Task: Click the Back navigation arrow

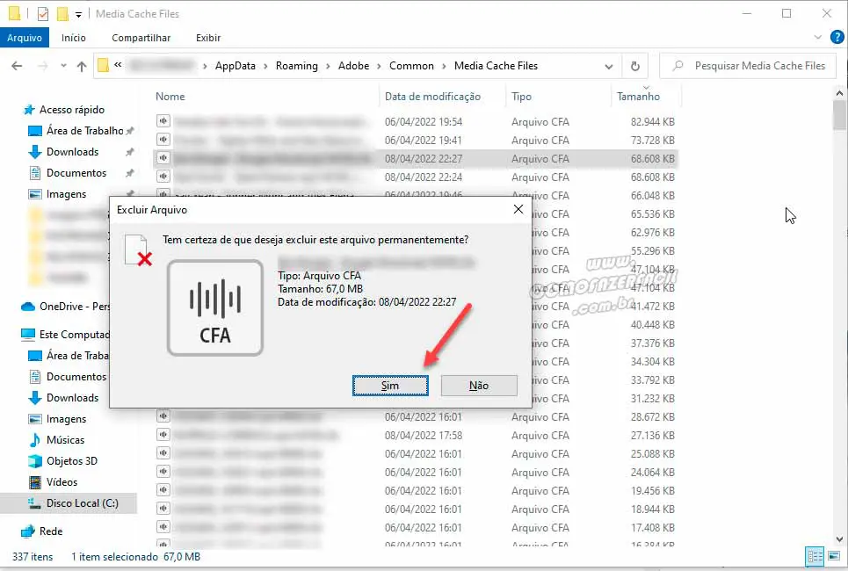Action: (17, 66)
